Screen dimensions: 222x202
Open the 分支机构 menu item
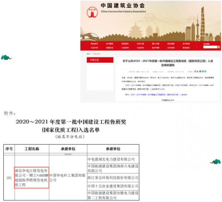[x=171, y=48]
